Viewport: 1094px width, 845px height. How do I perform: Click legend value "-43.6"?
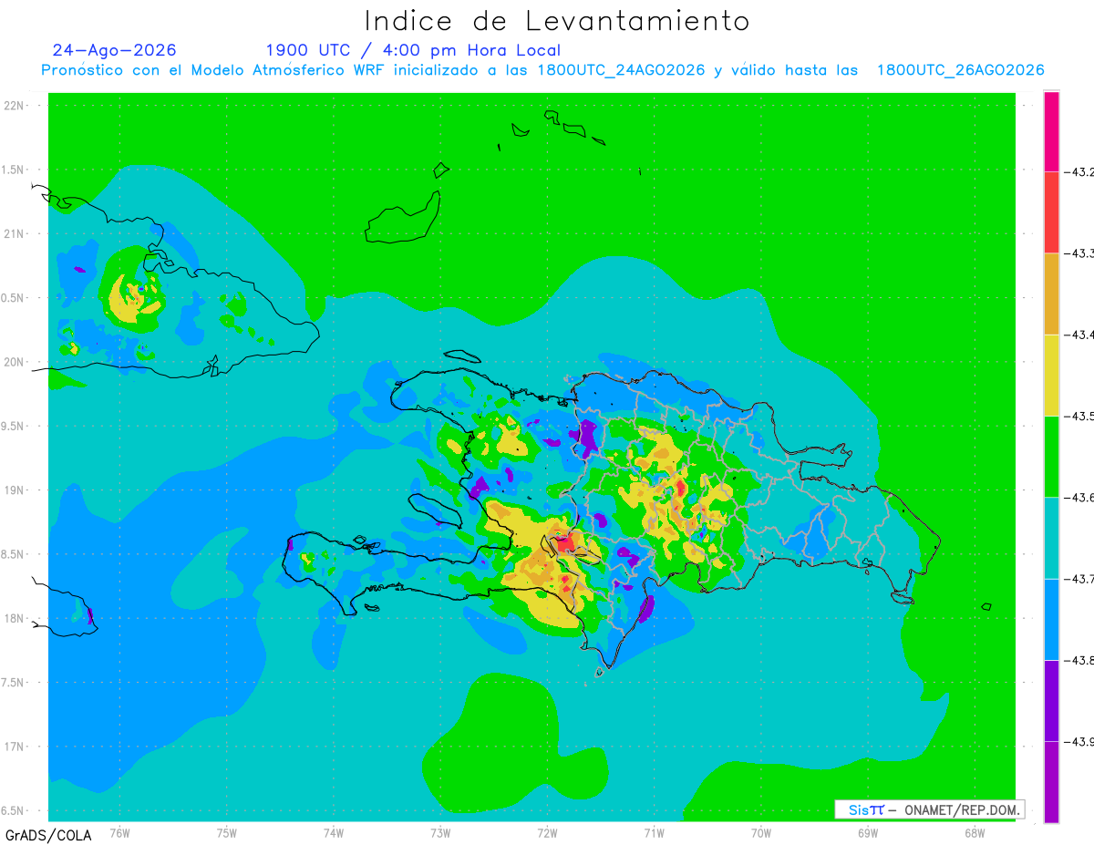point(1079,497)
